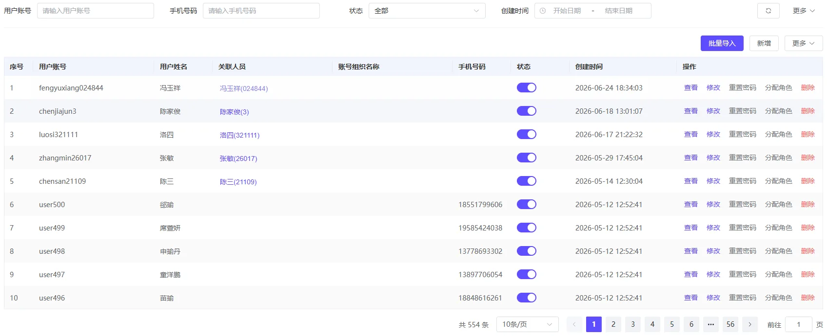Expand 更多 filters in the search bar
Viewport: 827px width, 336px height.
804,11
